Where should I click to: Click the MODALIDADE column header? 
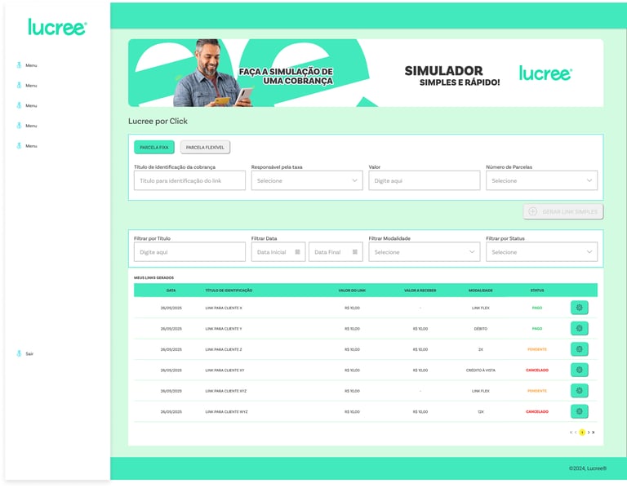481,291
